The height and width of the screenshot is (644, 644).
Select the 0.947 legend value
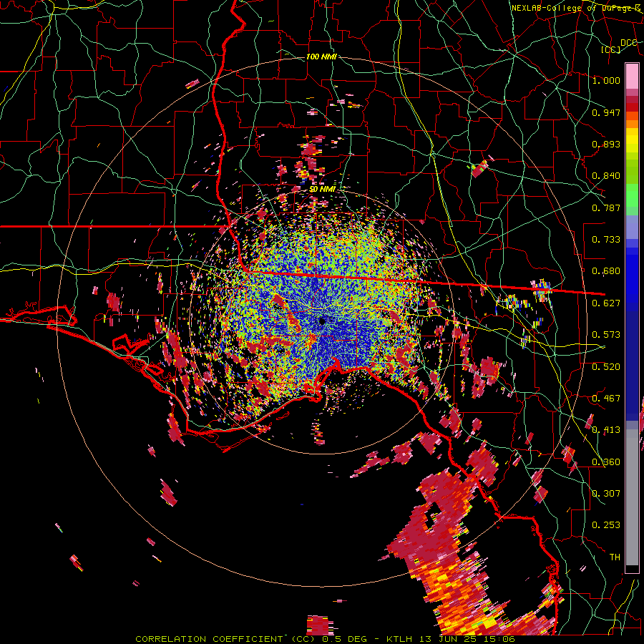point(606,112)
